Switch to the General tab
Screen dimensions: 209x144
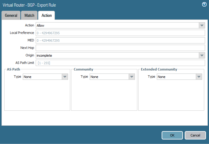(11, 16)
